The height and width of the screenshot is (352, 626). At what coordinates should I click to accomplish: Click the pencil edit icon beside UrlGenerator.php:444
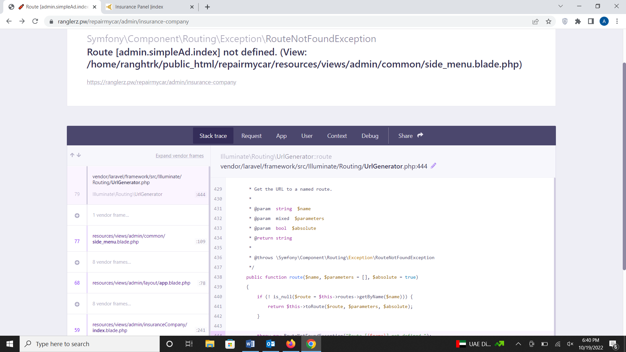(x=433, y=166)
